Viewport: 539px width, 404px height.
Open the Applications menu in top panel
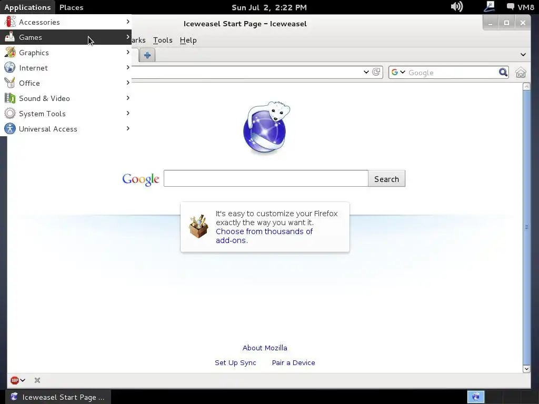(27, 7)
